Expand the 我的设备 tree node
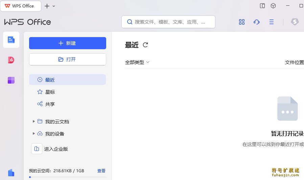Screen dimensions: 304x180 [33, 133]
